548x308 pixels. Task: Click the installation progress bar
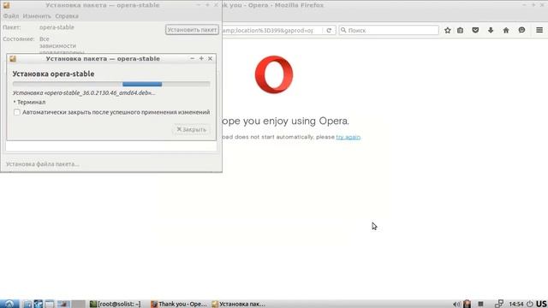[x=111, y=84]
